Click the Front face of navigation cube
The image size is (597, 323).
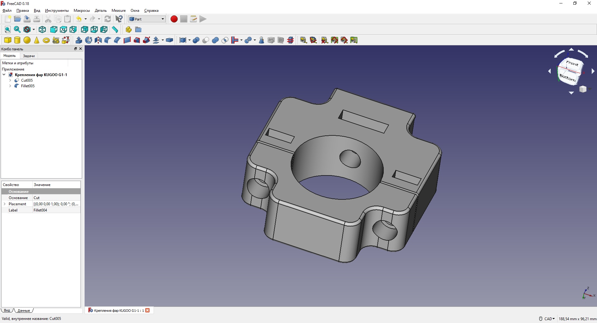tap(572, 63)
